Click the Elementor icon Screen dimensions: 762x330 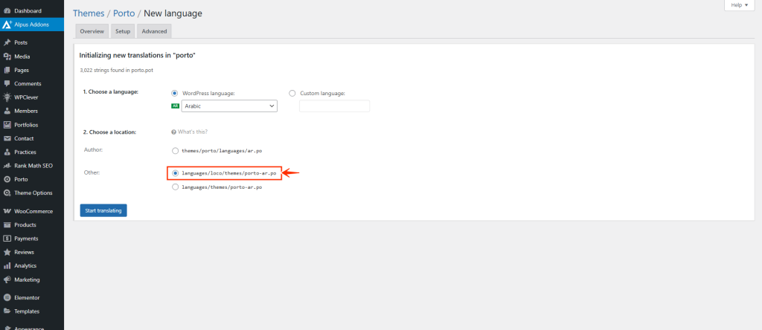pos(7,297)
